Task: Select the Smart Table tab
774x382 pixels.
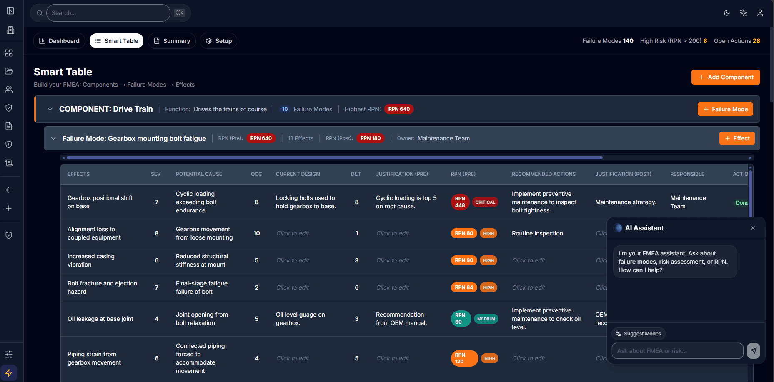Action: pyautogui.click(x=116, y=41)
